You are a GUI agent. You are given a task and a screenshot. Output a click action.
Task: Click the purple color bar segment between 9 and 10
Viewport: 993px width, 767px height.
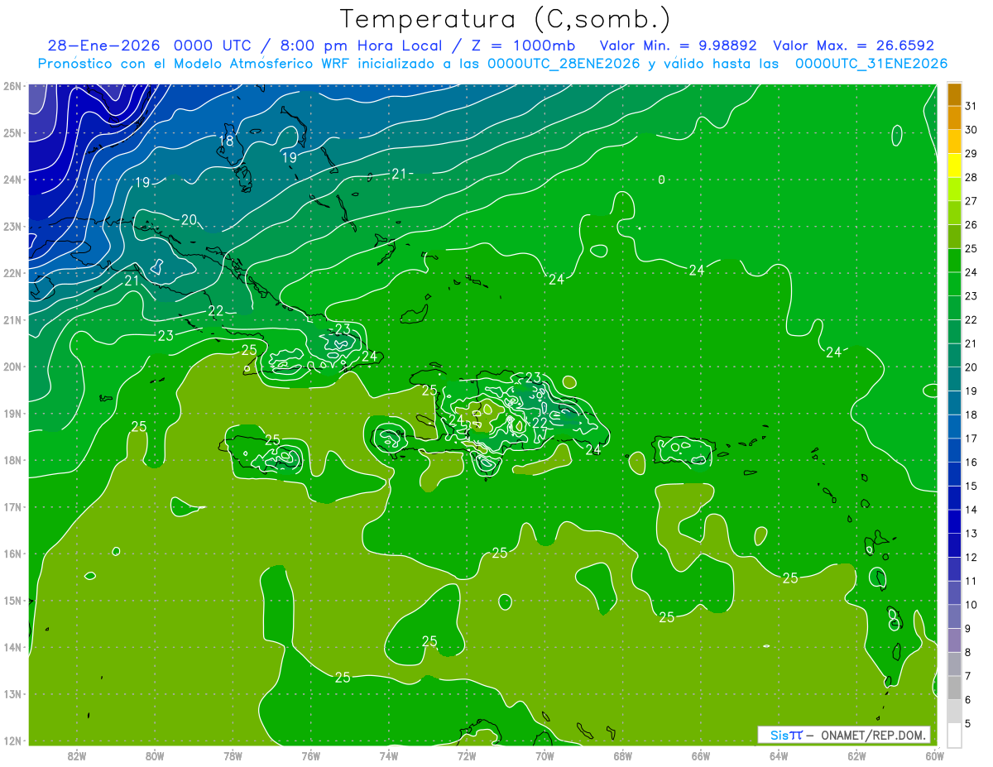[x=954, y=616]
